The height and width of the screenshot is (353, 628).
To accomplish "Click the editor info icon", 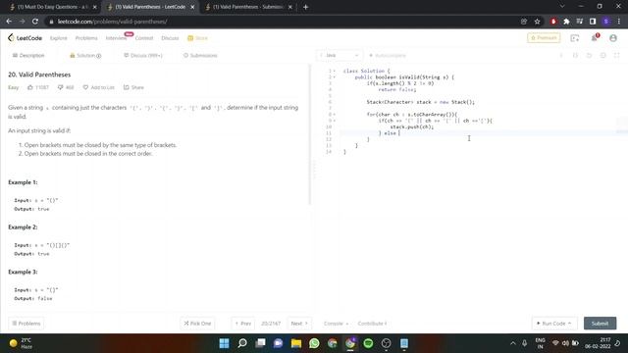I will click(x=561, y=55).
